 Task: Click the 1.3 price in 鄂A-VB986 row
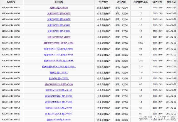click(141, 25)
